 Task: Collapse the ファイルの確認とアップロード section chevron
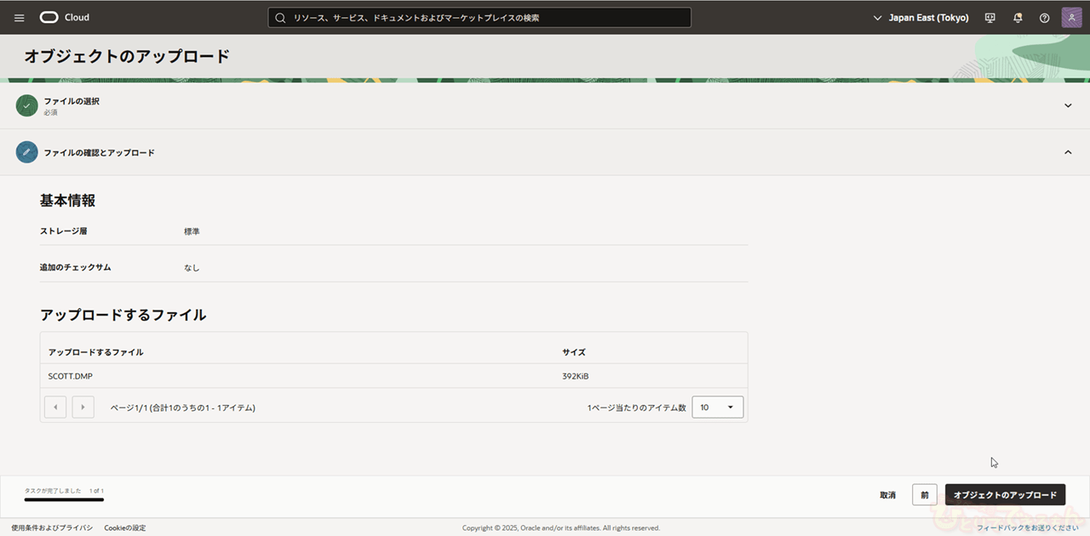pyautogui.click(x=1068, y=152)
